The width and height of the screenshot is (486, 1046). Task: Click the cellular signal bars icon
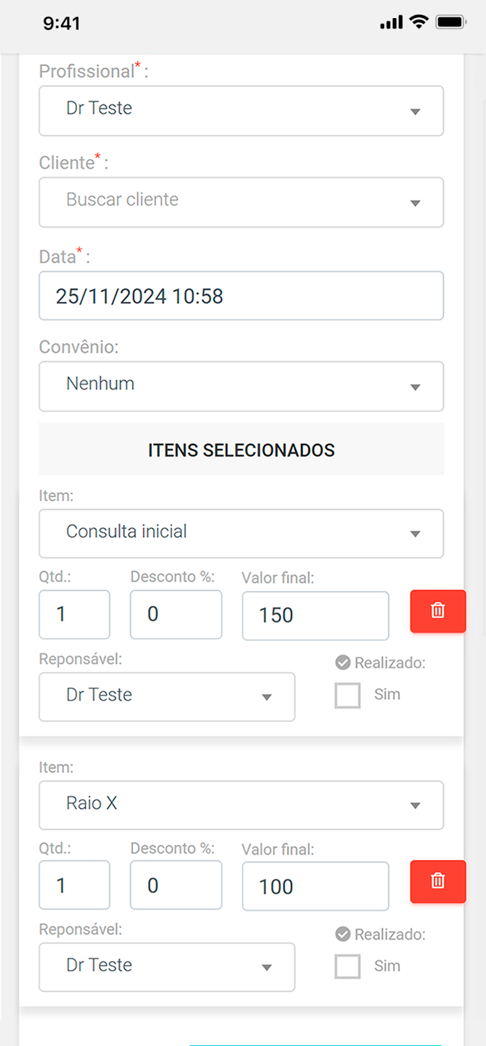(x=391, y=23)
